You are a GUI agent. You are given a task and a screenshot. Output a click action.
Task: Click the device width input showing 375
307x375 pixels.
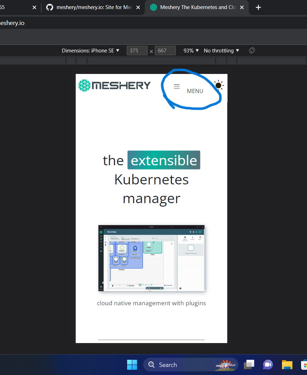tap(137, 50)
